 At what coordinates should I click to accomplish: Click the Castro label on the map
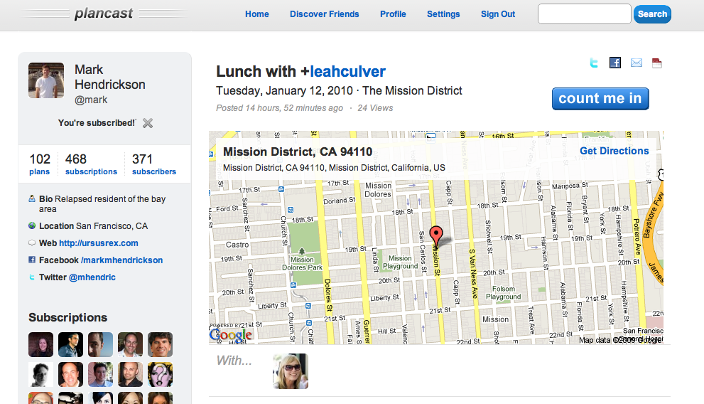(x=237, y=245)
